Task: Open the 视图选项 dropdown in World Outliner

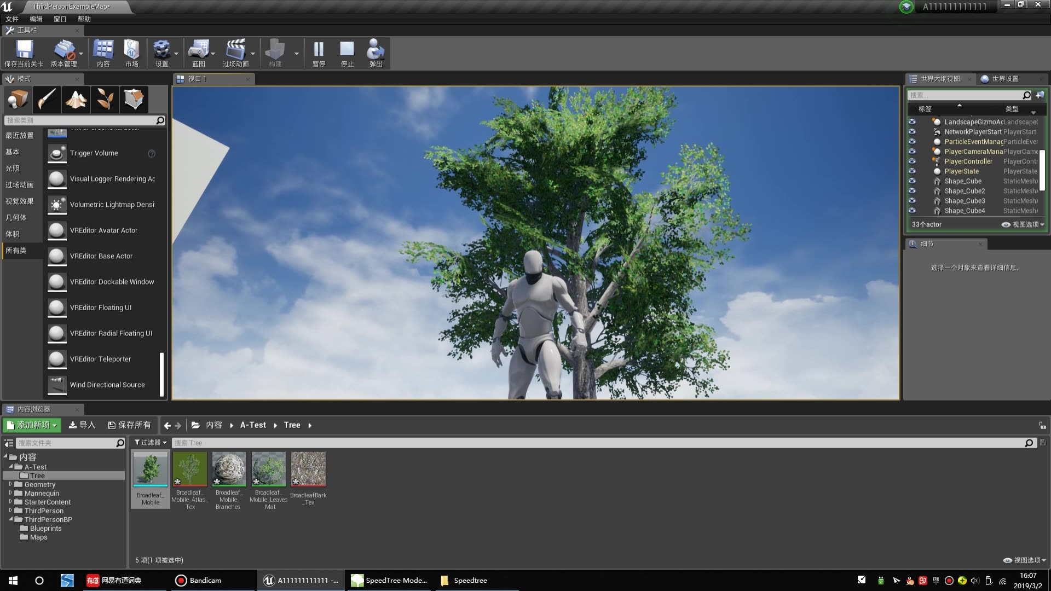Action: (x=1025, y=224)
